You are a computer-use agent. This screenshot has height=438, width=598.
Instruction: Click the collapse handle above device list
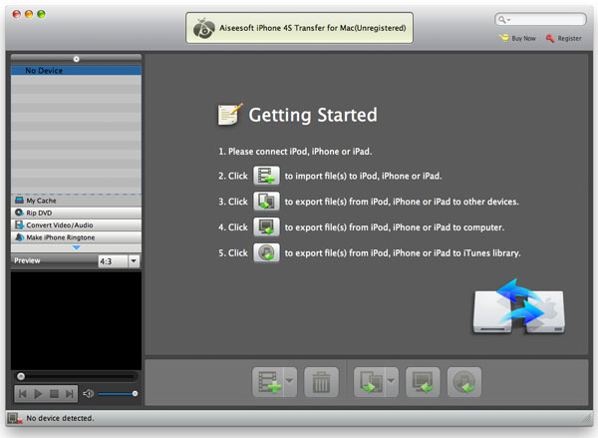(76, 60)
